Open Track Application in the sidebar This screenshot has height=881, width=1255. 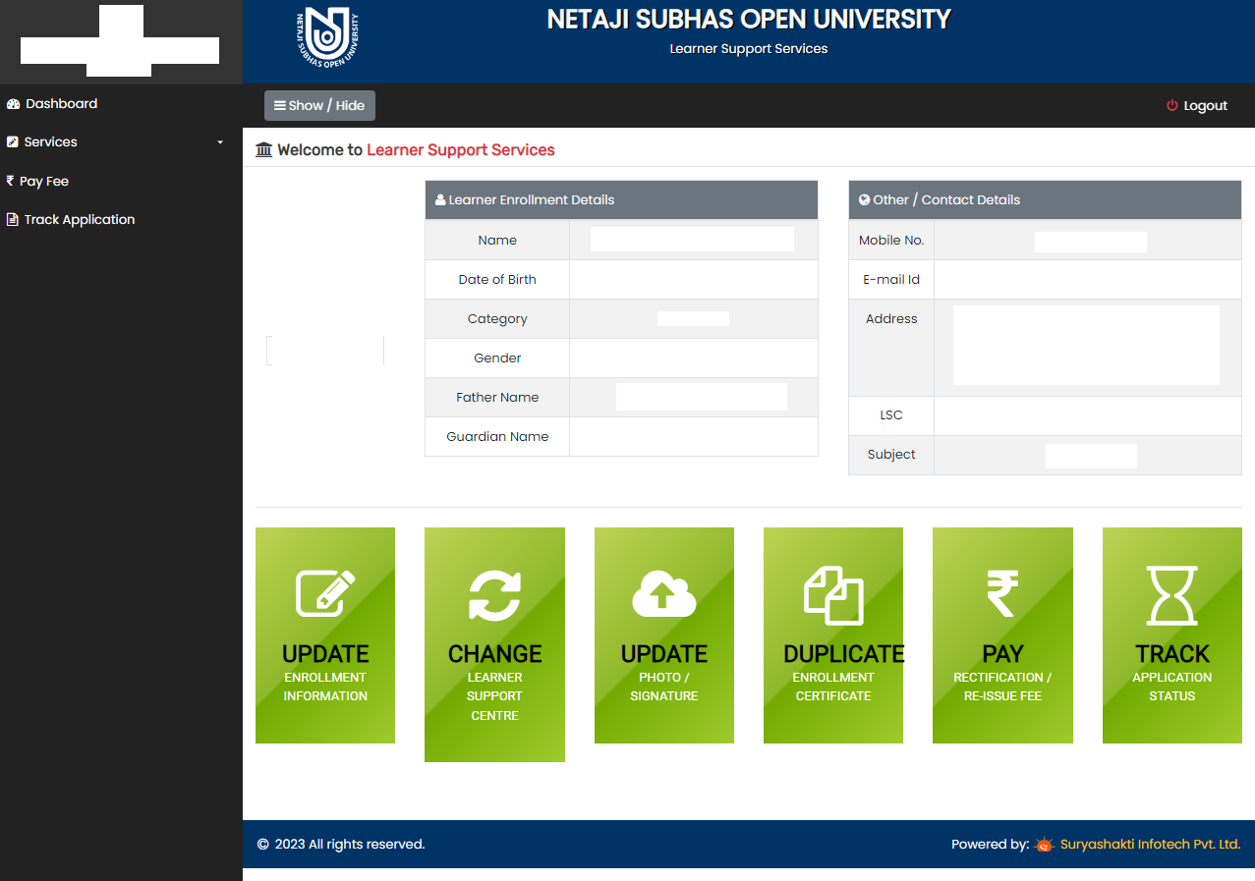(121, 220)
